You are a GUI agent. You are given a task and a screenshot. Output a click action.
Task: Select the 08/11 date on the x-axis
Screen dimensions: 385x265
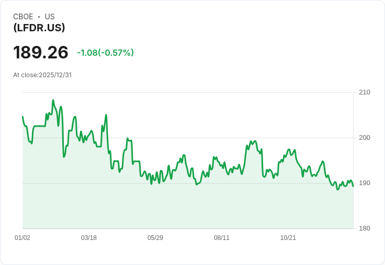[222, 238]
